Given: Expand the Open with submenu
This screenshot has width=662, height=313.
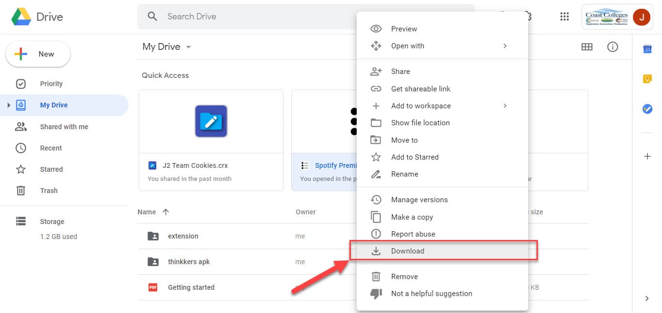Looking at the screenshot, I should 505,45.
